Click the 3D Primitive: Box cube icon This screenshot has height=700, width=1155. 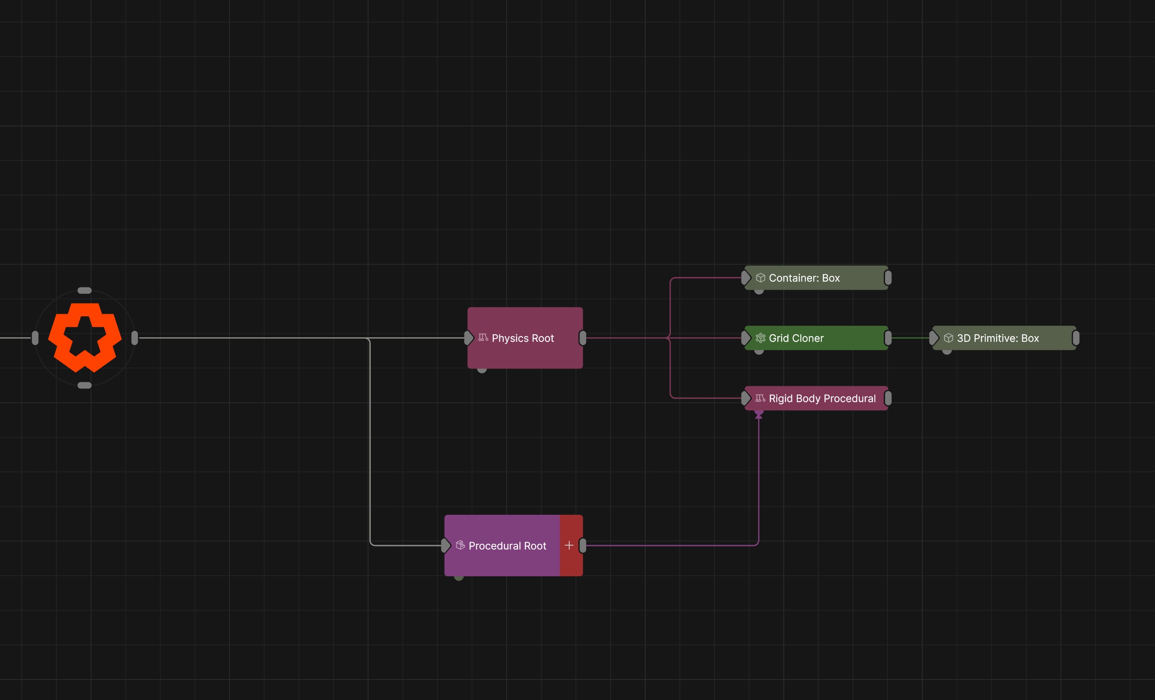pyautogui.click(x=948, y=338)
